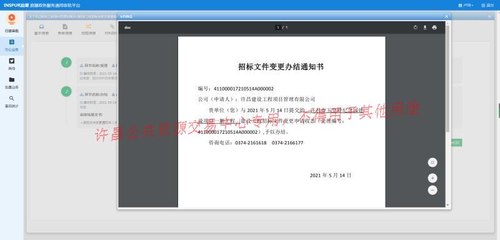Fit document to page button
Image resolution: width=500 pixels, height=240 pixels.
[432, 162]
